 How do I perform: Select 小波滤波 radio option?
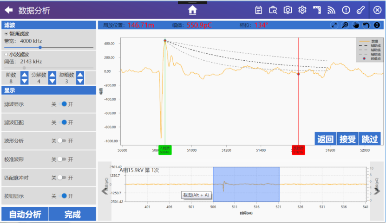[x=6, y=54]
